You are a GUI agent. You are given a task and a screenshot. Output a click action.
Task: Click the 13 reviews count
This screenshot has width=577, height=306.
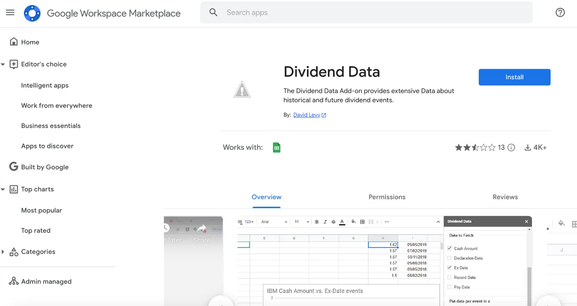point(501,147)
